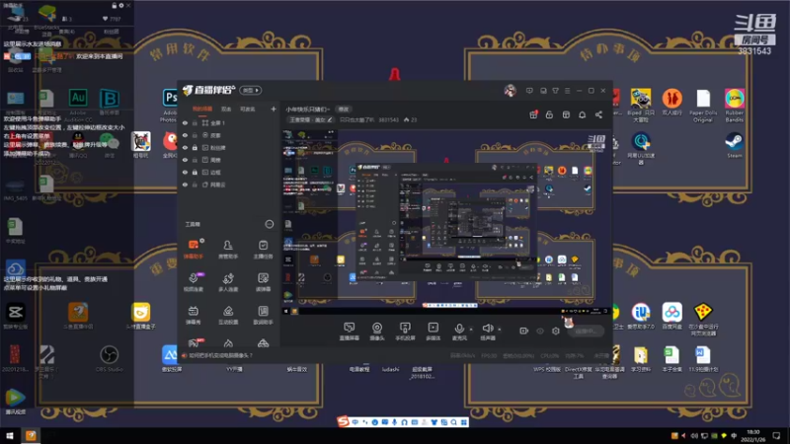Select the 全屏 1 source row
The height and width of the screenshot is (444, 790).
pos(229,122)
